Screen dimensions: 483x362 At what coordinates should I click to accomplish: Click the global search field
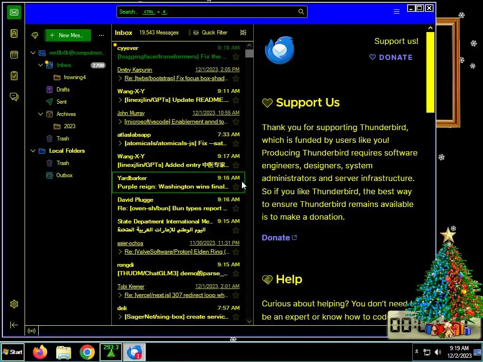click(212, 12)
